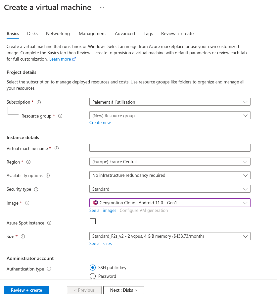Click the info icon next to Region

(28, 162)
